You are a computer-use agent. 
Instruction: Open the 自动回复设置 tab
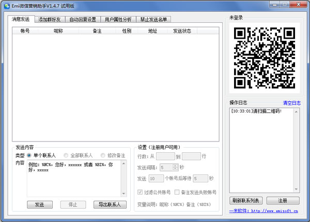point(83,20)
